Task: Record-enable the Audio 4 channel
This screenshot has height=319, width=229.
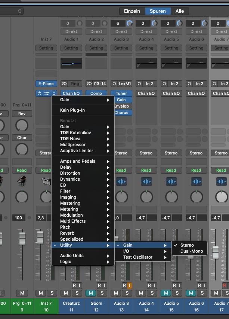Action: [149, 285]
